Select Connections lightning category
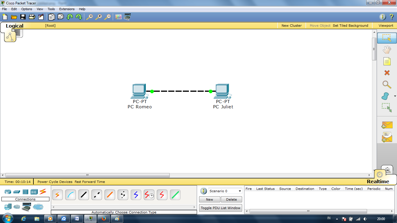The image size is (397, 223). coord(43,192)
